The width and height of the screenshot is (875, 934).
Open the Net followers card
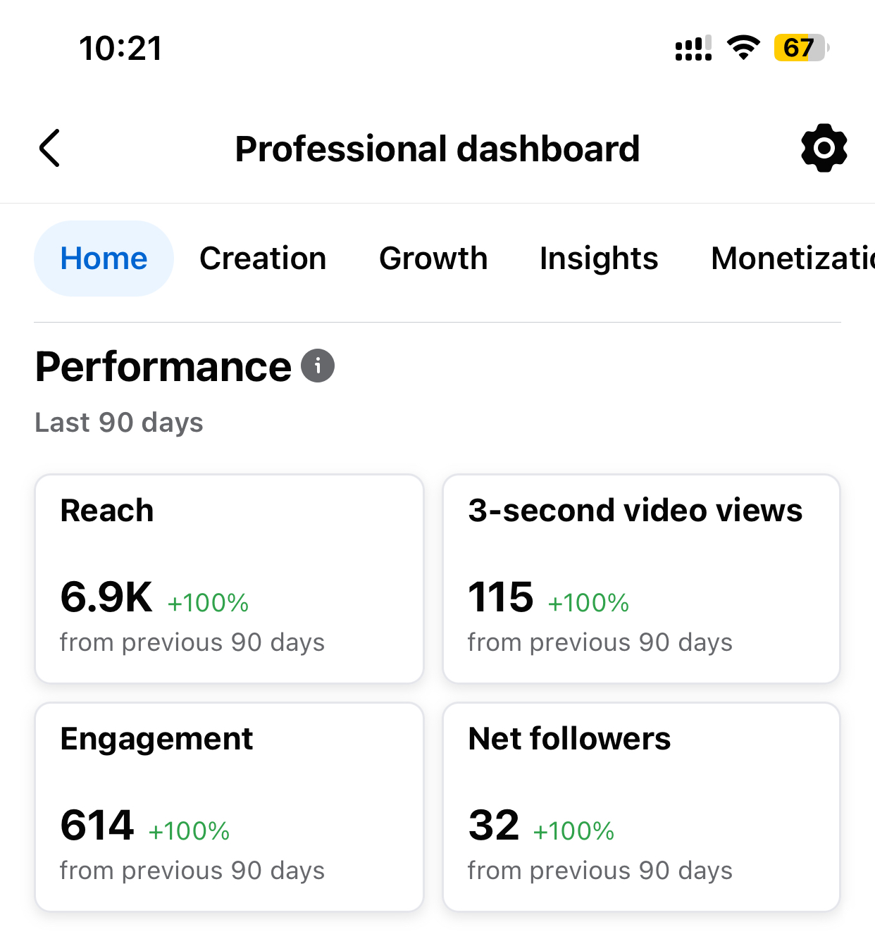641,807
